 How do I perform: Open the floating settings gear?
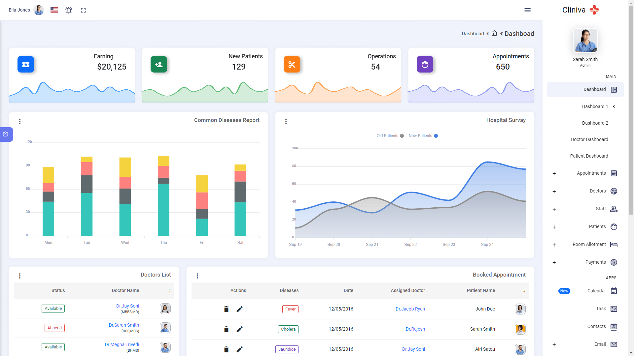tap(5, 134)
